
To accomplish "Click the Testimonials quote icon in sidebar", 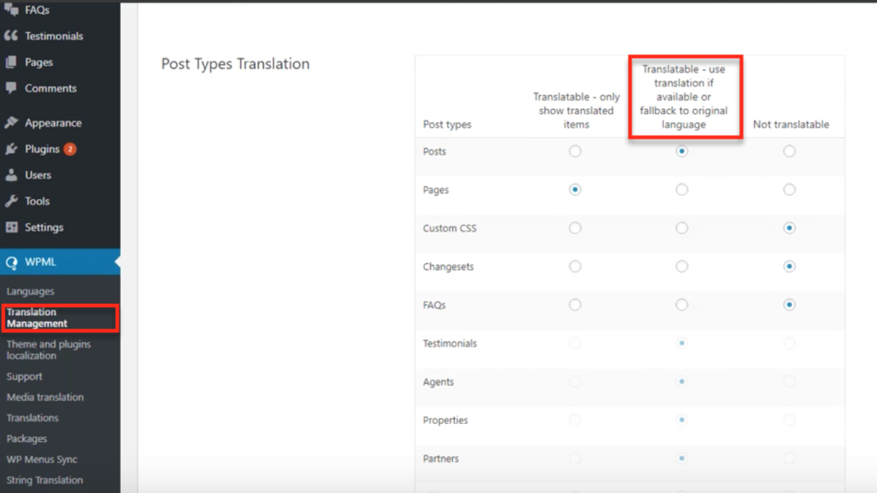I will click(x=11, y=36).
